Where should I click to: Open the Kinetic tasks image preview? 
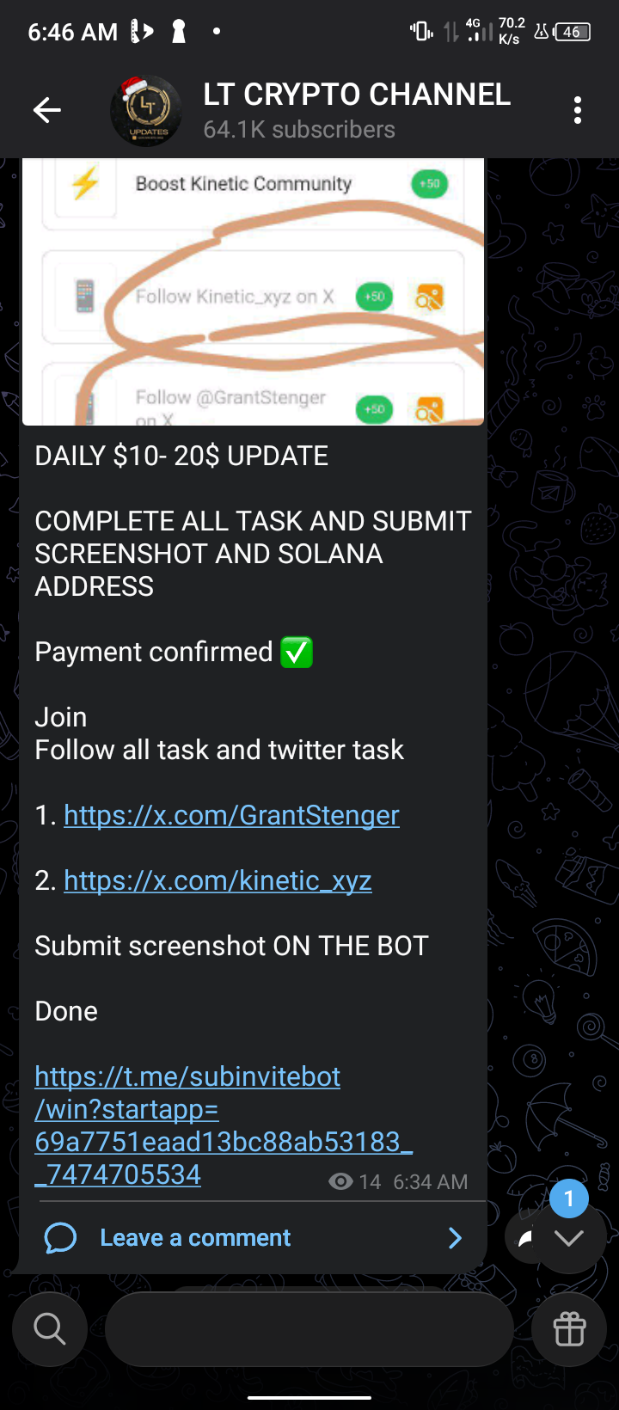click(x=253, y=291)
